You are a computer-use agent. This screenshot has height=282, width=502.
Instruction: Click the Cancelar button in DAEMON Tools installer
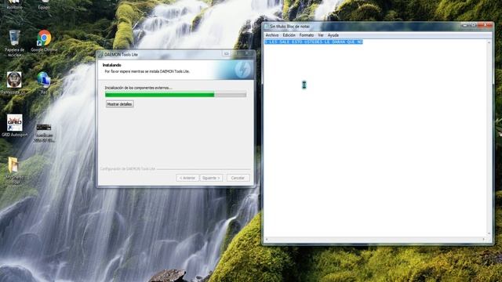pos(238,178)
